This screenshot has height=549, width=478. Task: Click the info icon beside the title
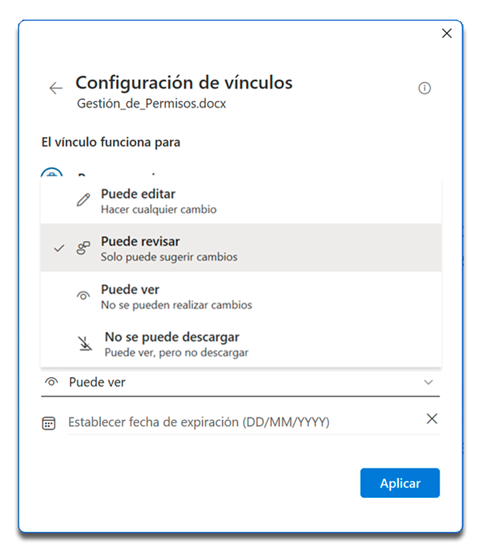pyautogui.click(x=425, y=88)
